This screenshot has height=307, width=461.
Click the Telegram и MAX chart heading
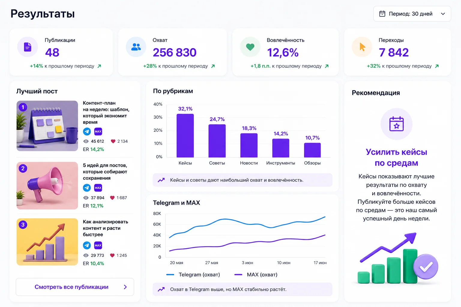pos(176,203)
